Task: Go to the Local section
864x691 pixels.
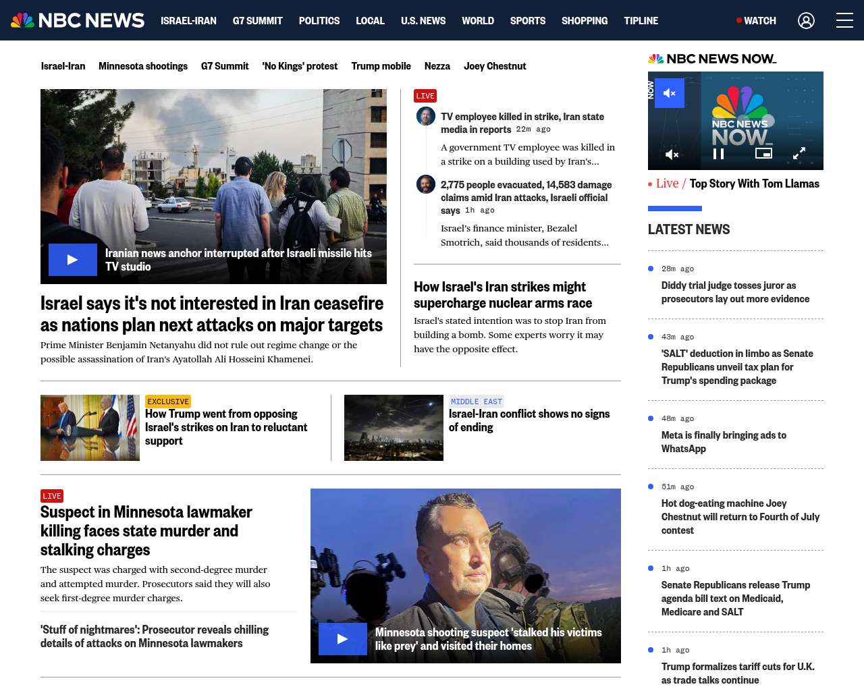Action: coord(370,21)
